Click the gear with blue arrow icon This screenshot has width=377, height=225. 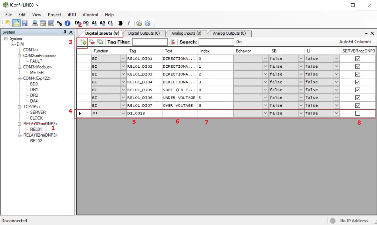pyautogui.click(x=147, y=23)
